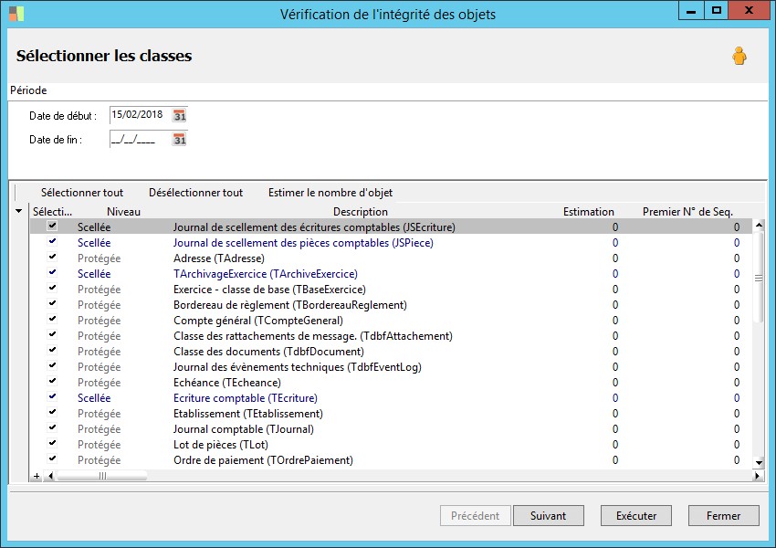The width and height of the screenshot is (776, 548).
Task: Click the vertical scrollbar up arrow
Action: tap(758, 226)
